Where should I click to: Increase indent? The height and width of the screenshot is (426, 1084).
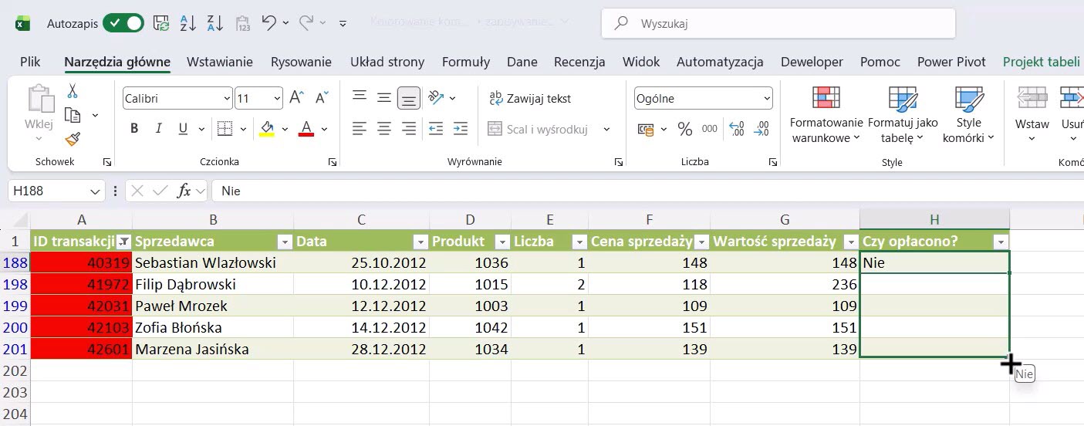point(461,129)
